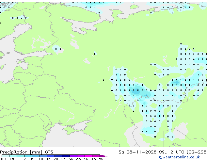Click the '3' precipitation value on the map
The height and width of the screenshot is (160, 207).
tap(138, 90)
